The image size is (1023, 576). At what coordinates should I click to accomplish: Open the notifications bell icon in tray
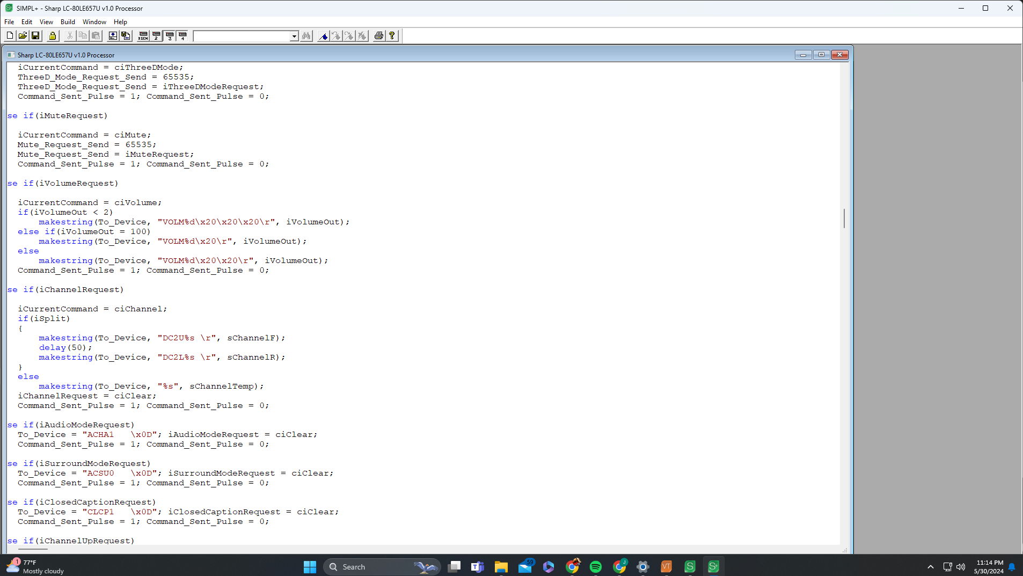coord(1012,567)
